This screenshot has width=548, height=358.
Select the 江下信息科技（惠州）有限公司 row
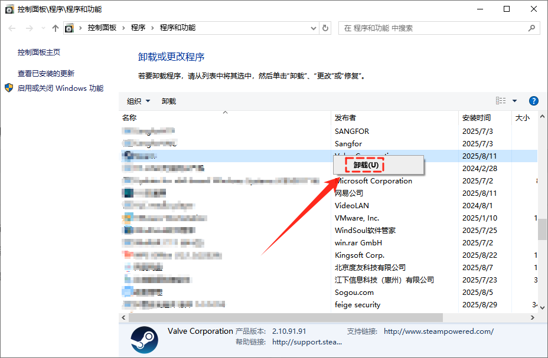328,280
